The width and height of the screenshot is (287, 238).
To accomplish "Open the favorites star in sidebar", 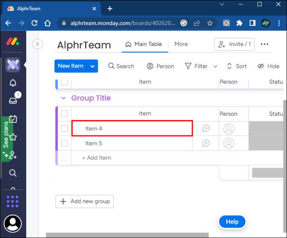I will tap(13, 137).
